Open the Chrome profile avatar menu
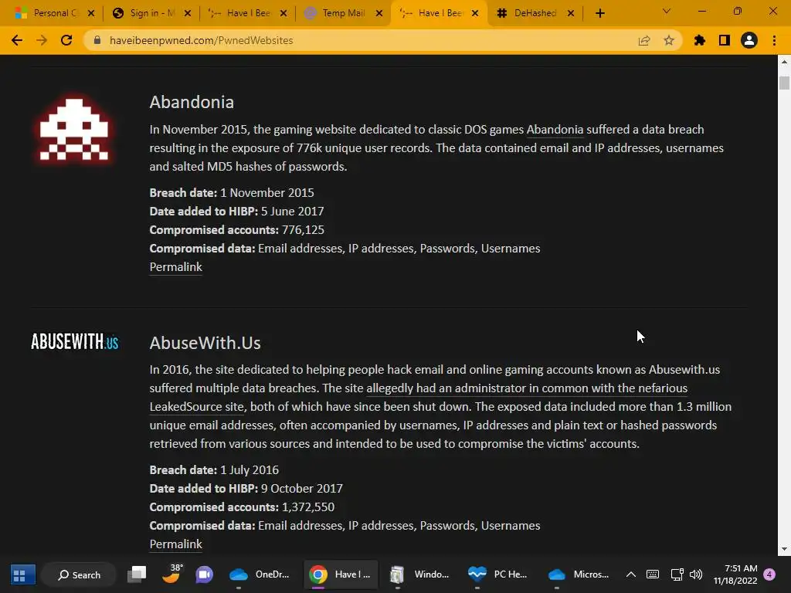This screenshot has width=791, height=593. point(749,40)
